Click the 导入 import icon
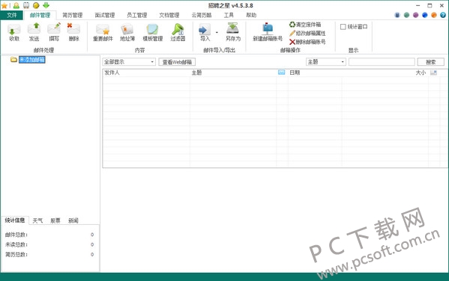 pos(205,33)
